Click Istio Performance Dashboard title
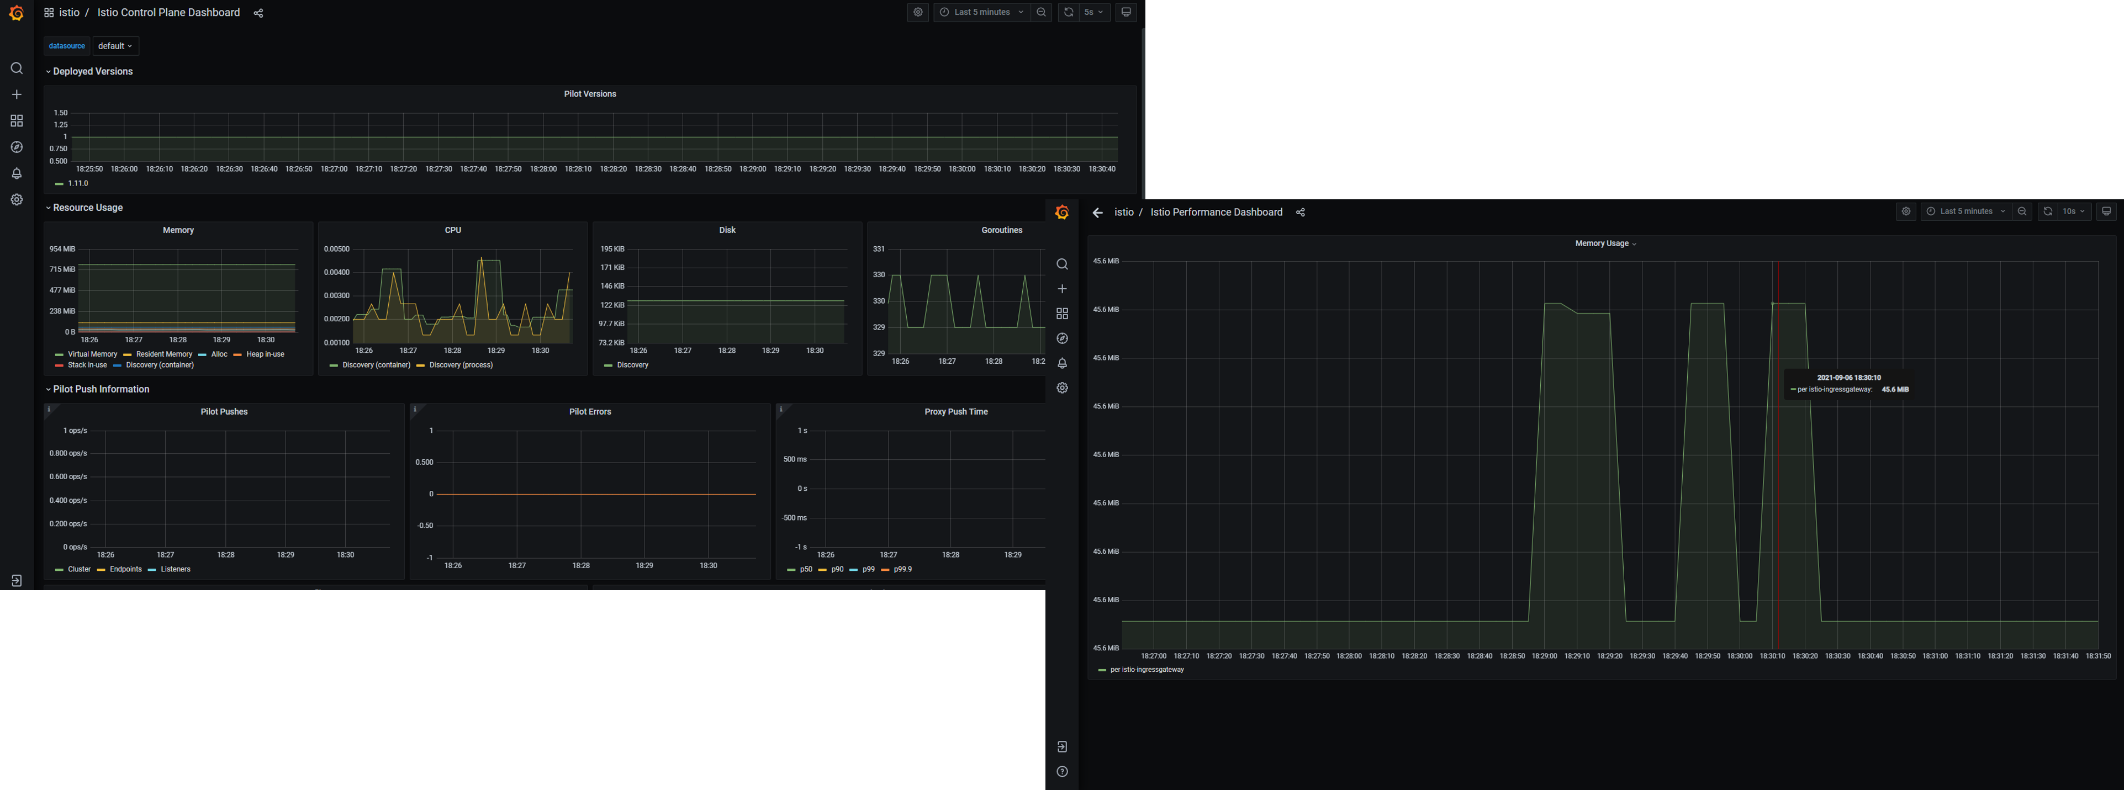 point(1216,213)
